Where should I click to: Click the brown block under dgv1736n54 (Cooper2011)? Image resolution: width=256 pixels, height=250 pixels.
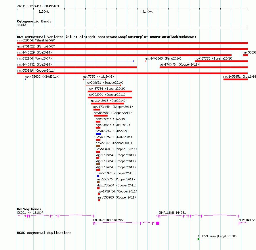click(98, 164)
